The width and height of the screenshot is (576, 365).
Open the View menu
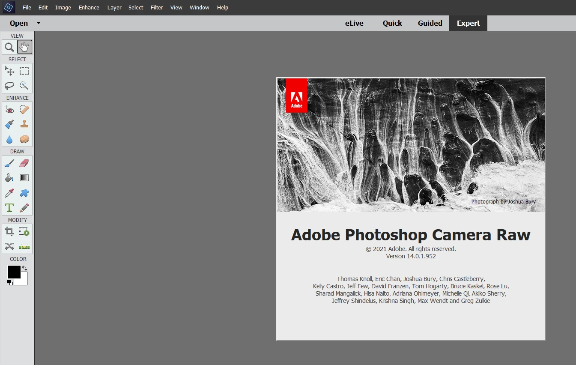pos(176,7)
